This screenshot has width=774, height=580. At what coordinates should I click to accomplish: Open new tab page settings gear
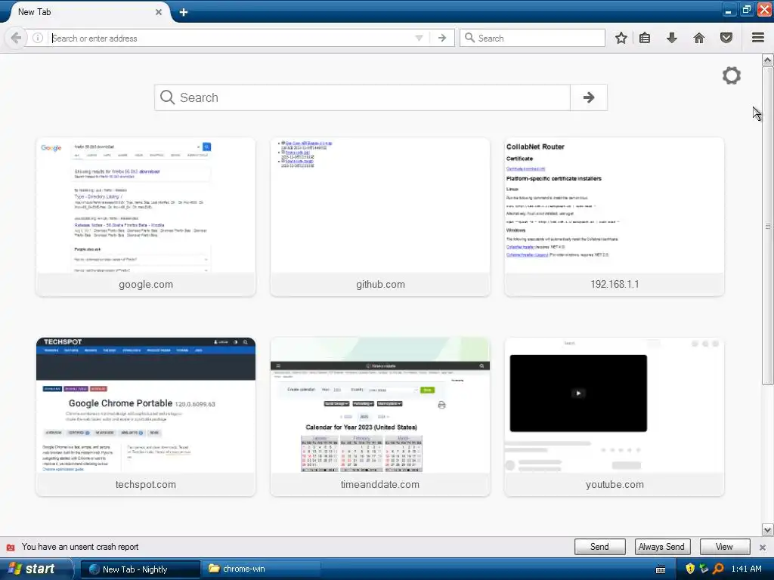point(732,76)
